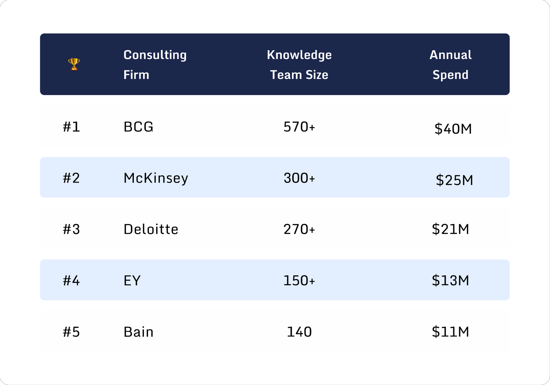Viewport: 550px width, 385px height.
Task: Click the EY firm name
Action: point(132,280)
